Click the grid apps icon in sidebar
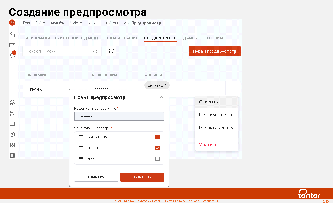Image resolution: width=333 pixels, height=203 pixels. tap(12, 145)
